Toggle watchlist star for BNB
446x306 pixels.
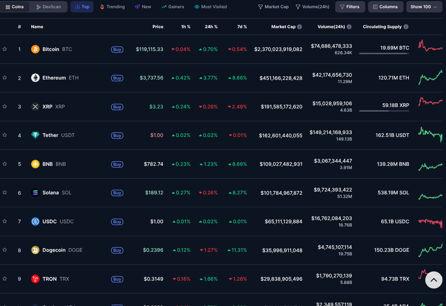5,164
